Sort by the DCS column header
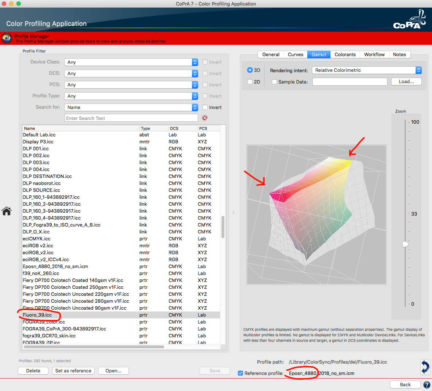 (183, 128)
